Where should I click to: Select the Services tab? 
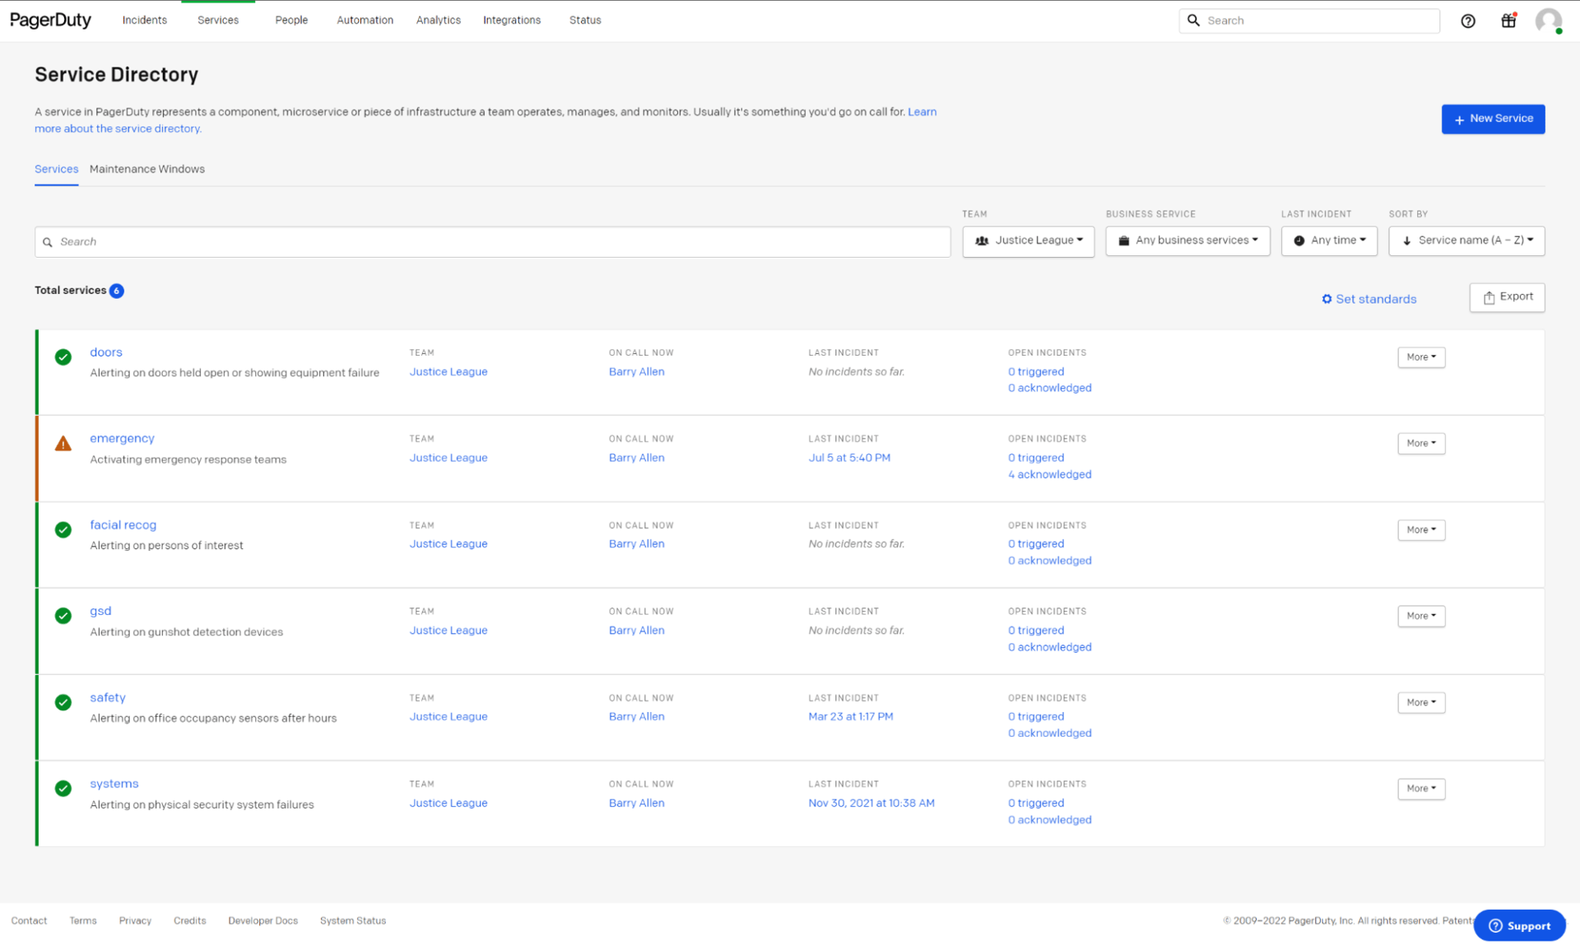[57, 169]
